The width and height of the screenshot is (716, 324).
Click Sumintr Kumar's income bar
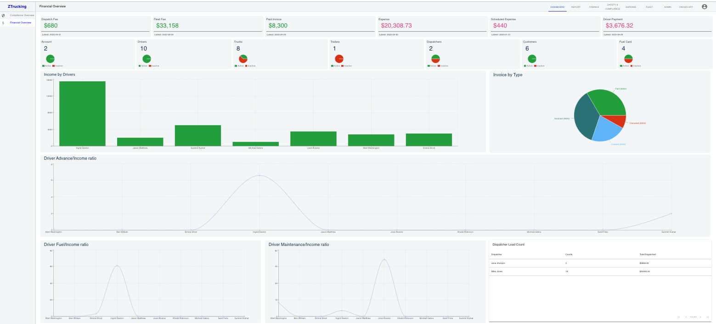pyautogui.click(x=198, y=135)
